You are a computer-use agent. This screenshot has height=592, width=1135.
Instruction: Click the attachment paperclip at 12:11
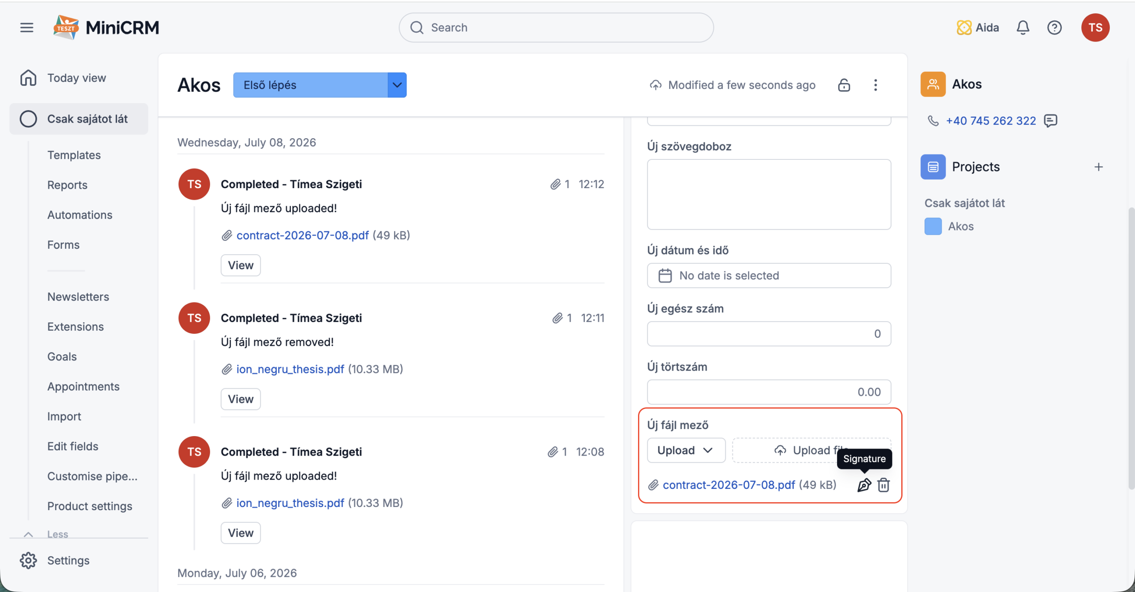(557, 318)
